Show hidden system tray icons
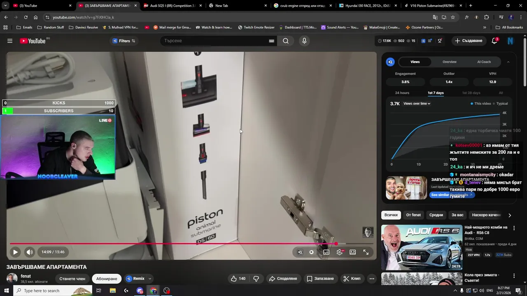This screenshot has height=296, width=527. (455, 291)
